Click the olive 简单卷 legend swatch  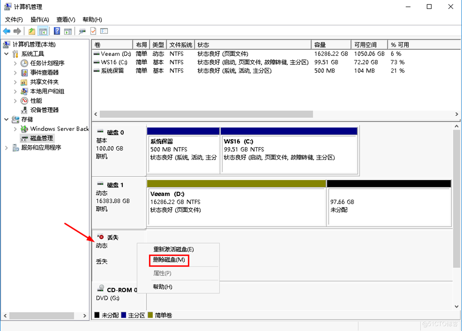(x=150, y=315)
